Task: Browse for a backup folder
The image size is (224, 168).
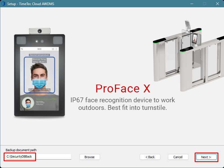Action: pos(90,157)
